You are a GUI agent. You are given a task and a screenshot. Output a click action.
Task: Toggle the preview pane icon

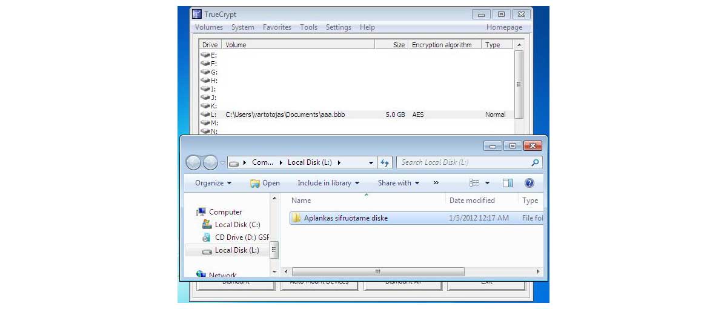point(508,183)
